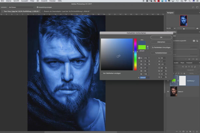Click the link icon of the Farbfüllung 1 layer
The width and height of the screenshot is (200, 133).
pyautogui.click(x=178, y=81)
